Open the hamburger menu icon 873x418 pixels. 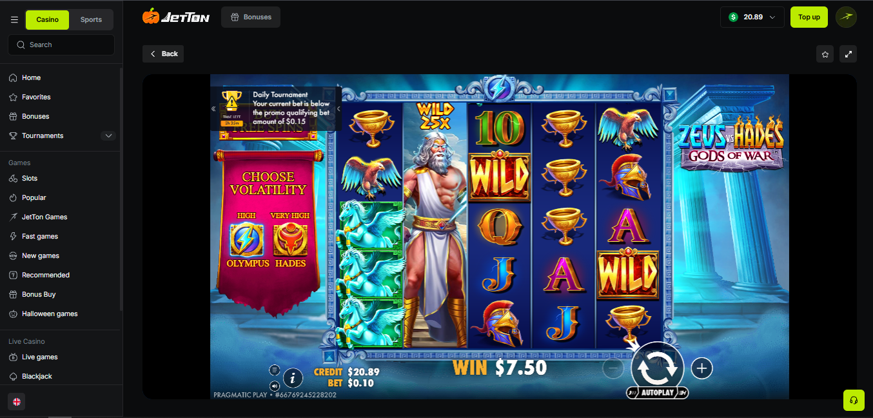(14, 19)
